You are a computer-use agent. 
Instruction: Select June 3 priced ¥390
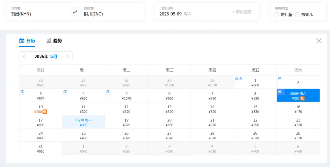pos(169,148)
